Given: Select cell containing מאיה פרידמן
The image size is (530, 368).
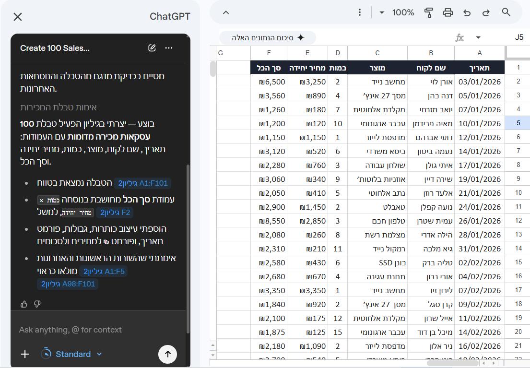Looking at the screenshot, I should tap(431, 123).
